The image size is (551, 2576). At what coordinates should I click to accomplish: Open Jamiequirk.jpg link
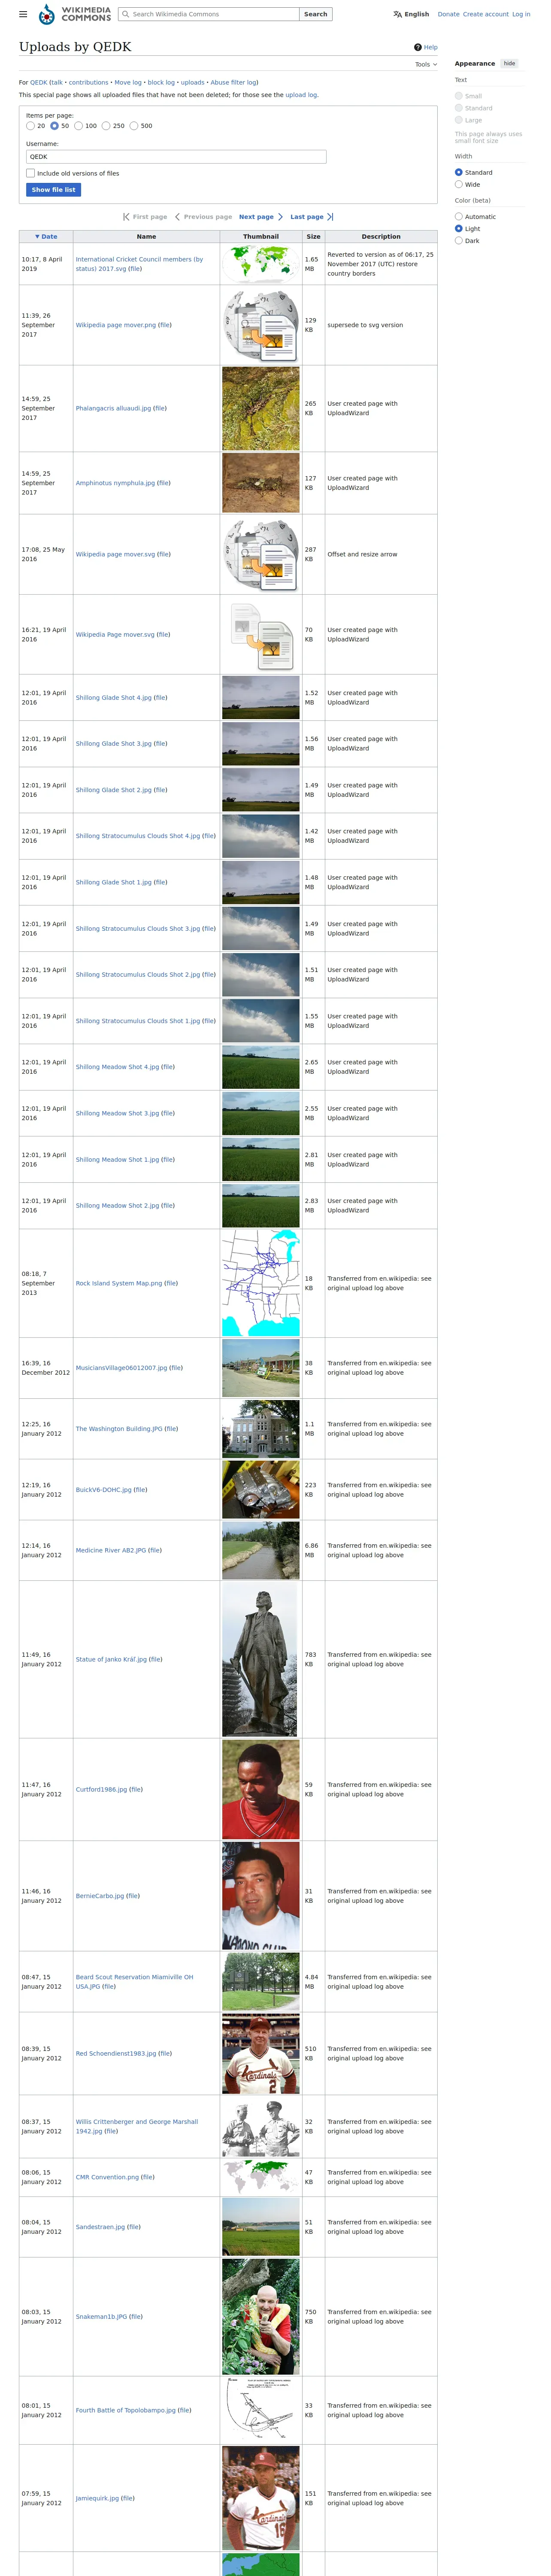tap(98, 2498)
